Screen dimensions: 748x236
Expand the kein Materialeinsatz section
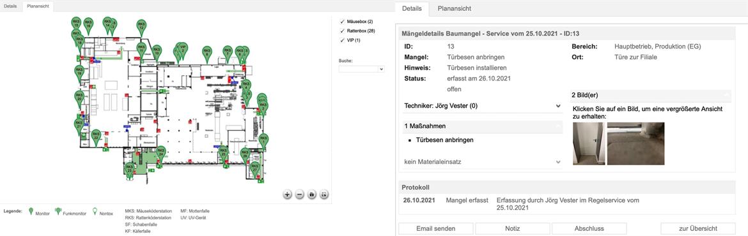tap(482, 162)
